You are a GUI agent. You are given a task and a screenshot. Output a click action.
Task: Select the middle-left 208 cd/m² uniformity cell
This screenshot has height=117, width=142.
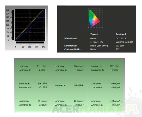[33, 86]
